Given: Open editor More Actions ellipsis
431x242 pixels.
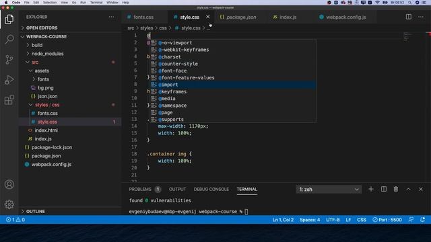Looking at the screenshot, I should tap(421, 17).
